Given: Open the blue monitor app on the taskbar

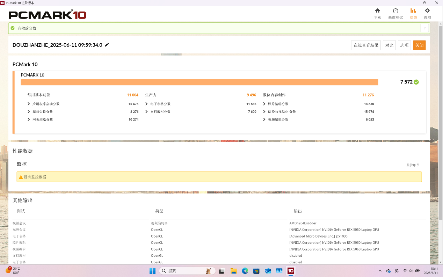Looking at the screenshot, I should pyautogui.click(x=279, y=271).
